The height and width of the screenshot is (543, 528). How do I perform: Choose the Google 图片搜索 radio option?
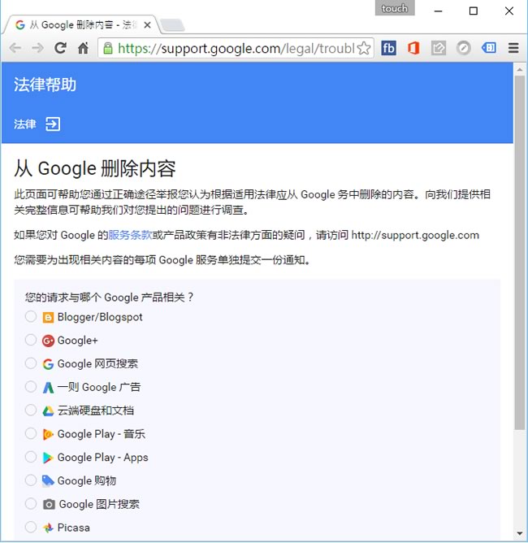point(31,503)
